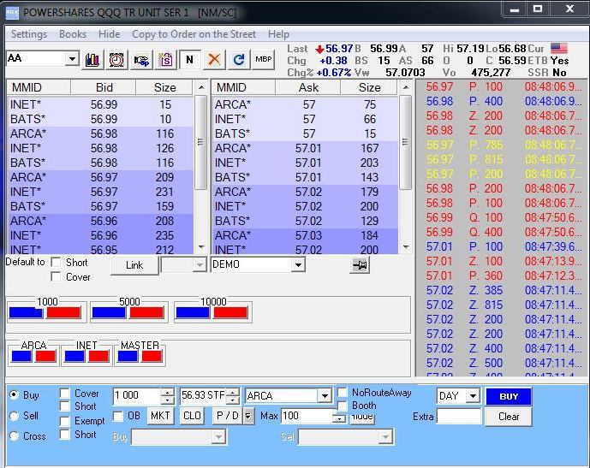590x468 pixels.
Task: Click the blue ARCA route button
Action: 21,356
